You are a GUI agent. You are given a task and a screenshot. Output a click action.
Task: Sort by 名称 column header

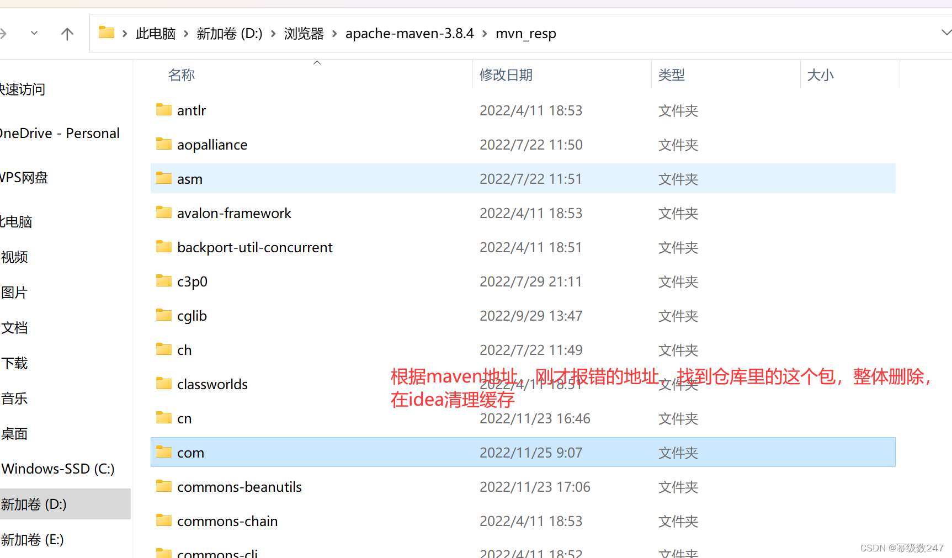pos(182,75)
